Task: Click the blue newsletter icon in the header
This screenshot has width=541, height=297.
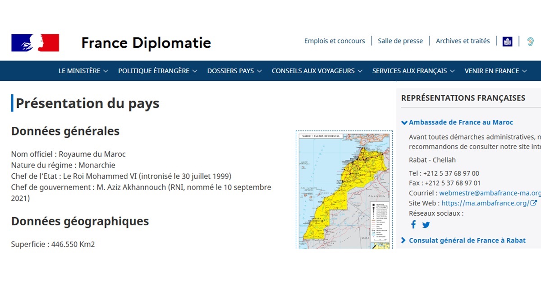Action: tap(507, 42)
